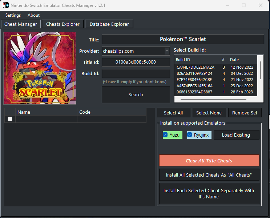Focus the empty Build Id field

click(x=136, y=73)
